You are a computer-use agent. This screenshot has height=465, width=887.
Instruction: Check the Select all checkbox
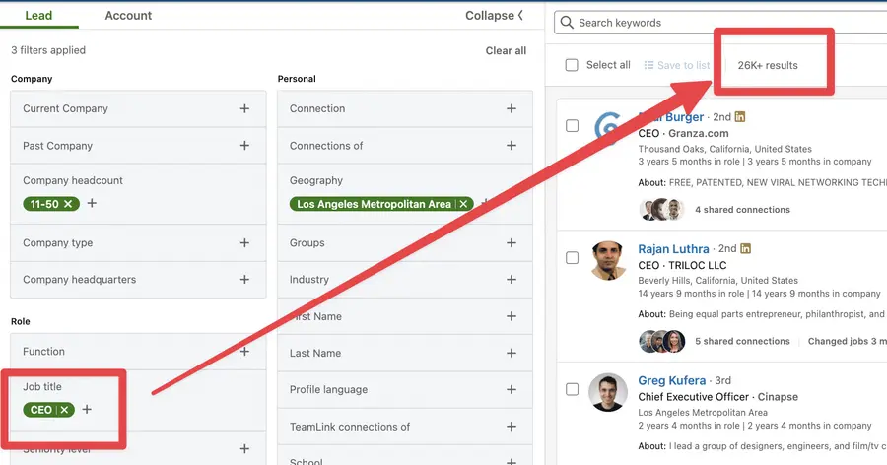tap(572, 65)
